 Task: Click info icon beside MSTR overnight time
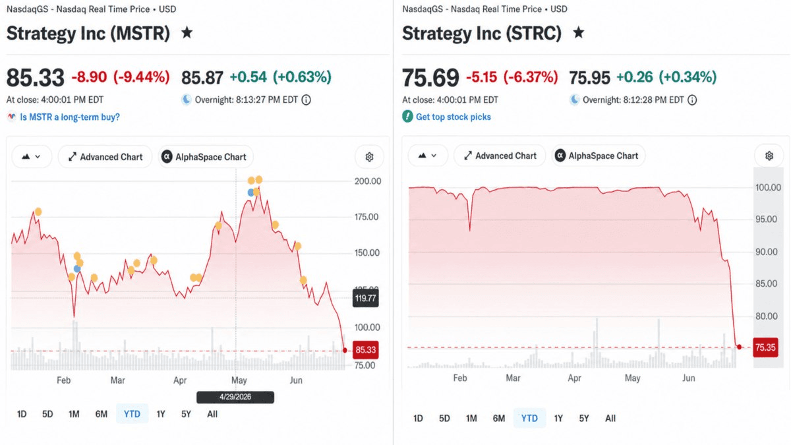coord(306,100)
